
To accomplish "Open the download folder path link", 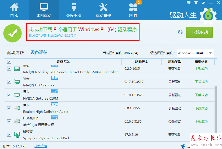I will 53,36.
